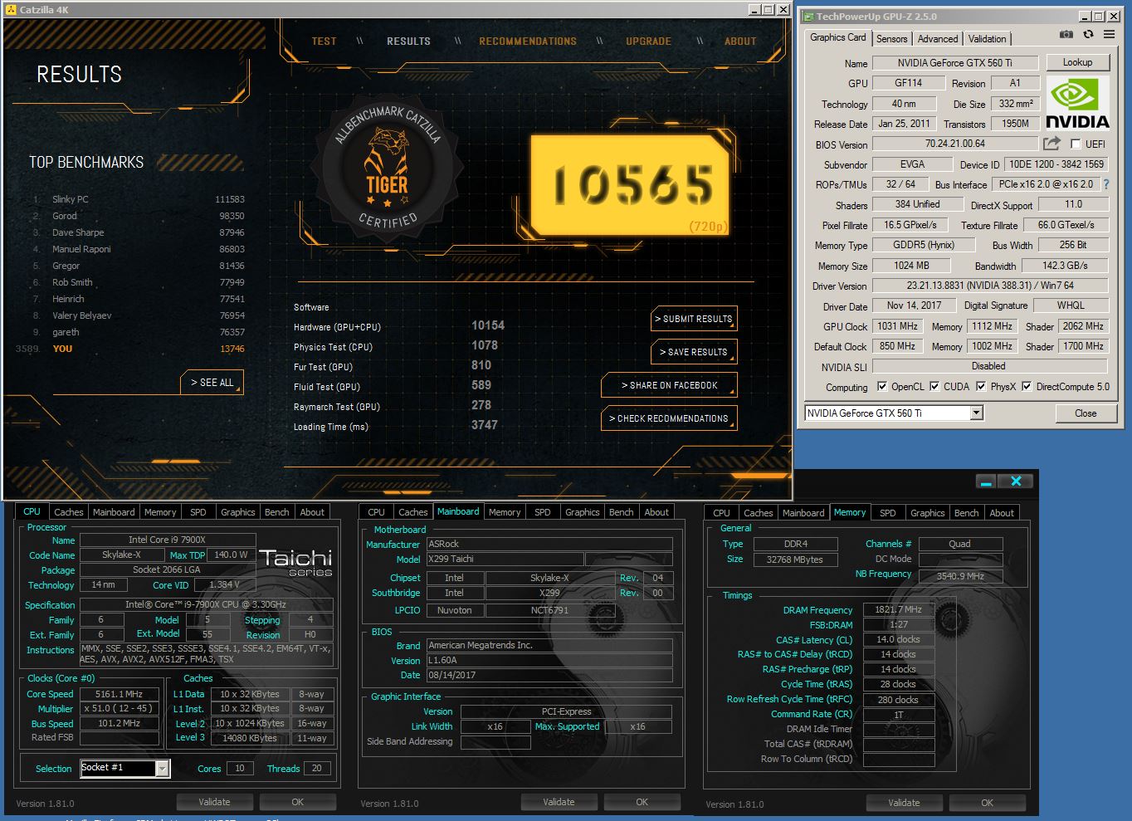This screenshot has width=1132, height=821.
Task: Click 'Valery Belyaev' in top benchmarks list
Action: [81, 315]
